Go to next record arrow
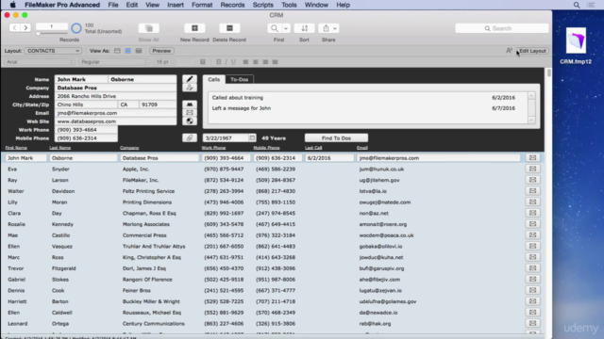Viewport: 604px width, 339px height. click(25, 27)
